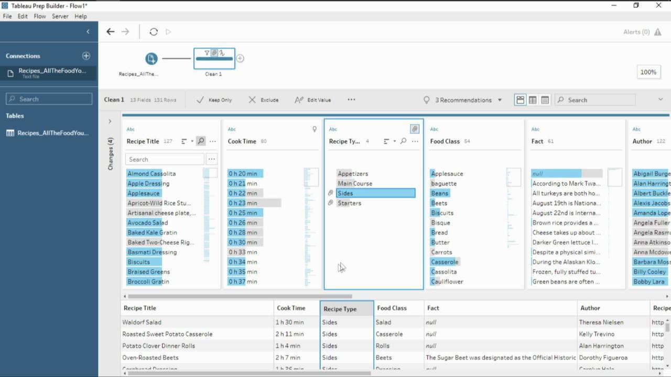Open the Flow menu
The image size is (671, 377).
(40, 16)
